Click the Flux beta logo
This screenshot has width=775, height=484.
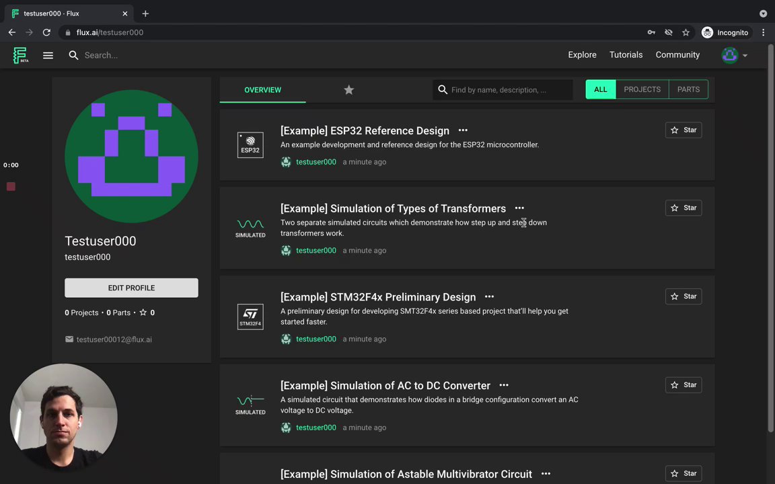point(20,55)
